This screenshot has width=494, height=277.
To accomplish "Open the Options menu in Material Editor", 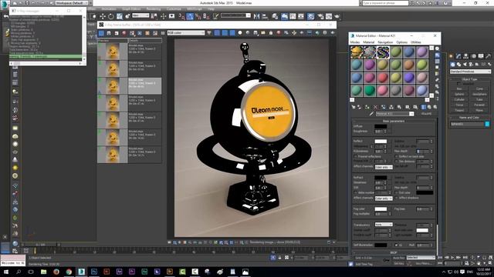I will coord(401,42).
